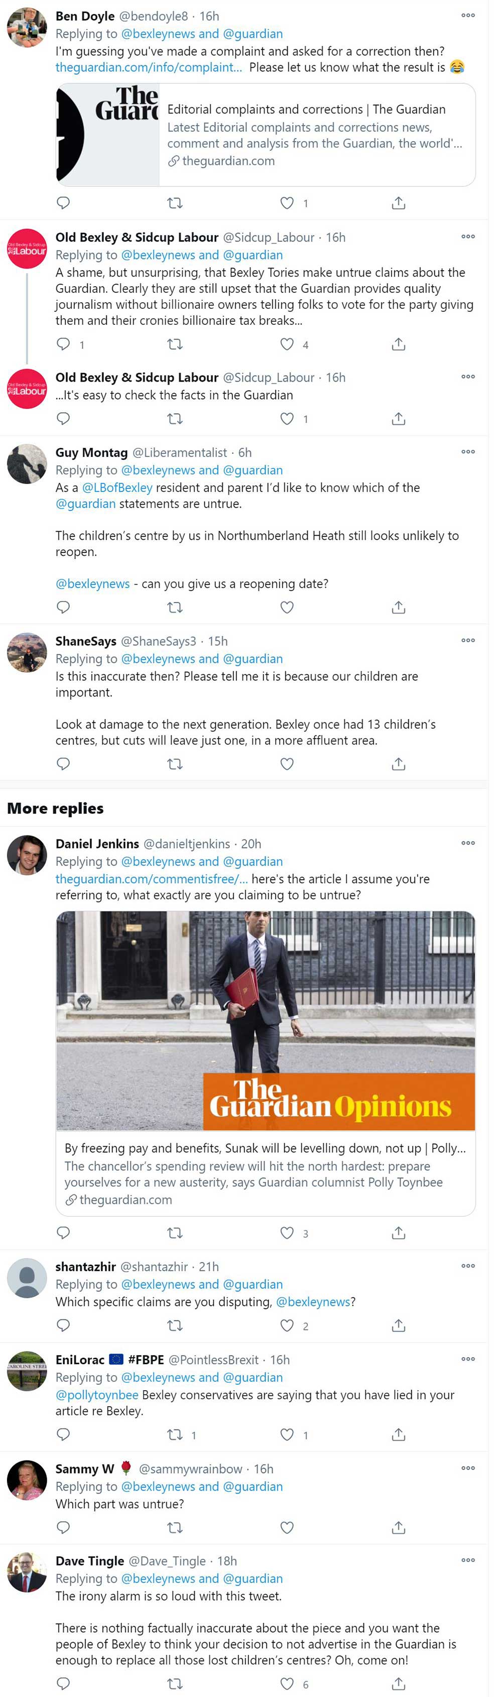This screenshot has height=1697, width=502.
Task: Retweet EniLorac's tweet about Bexley conservatives
Action: point(175,1434)
